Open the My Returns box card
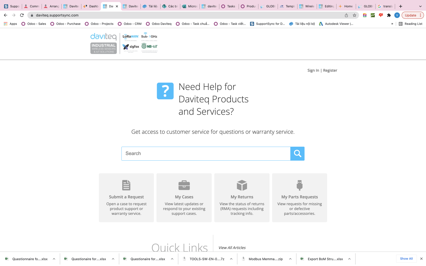Image resolution: width=426 pixels, height=266 pixels. [x=242, y=198]
